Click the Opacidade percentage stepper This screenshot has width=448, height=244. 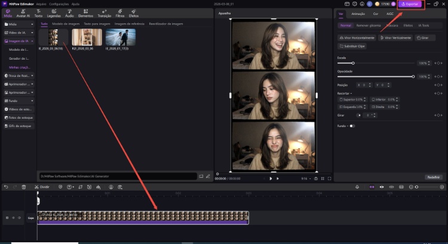coord(428,76)
